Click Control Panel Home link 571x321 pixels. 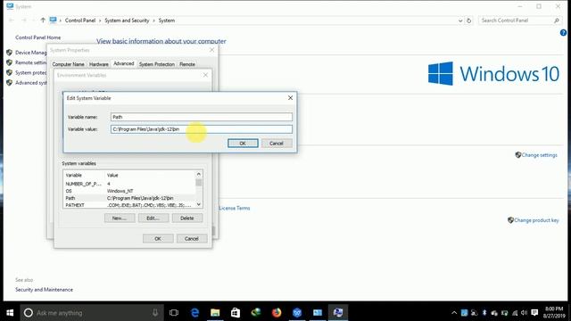pyautogui.click(x=37, y=37)
